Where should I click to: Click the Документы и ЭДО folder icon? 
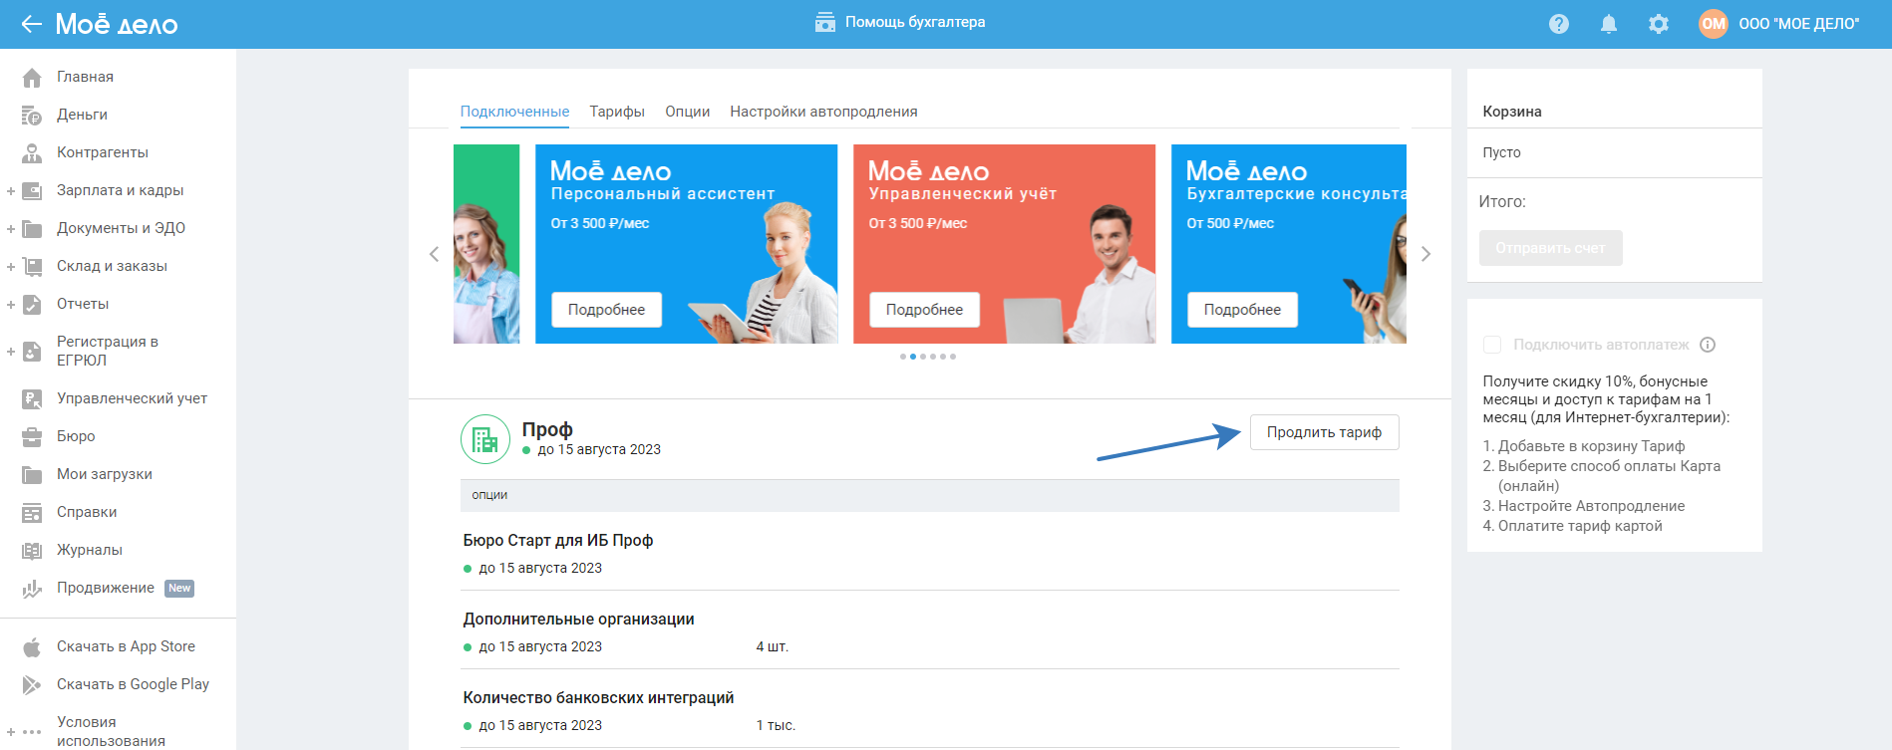coord(32,229)
